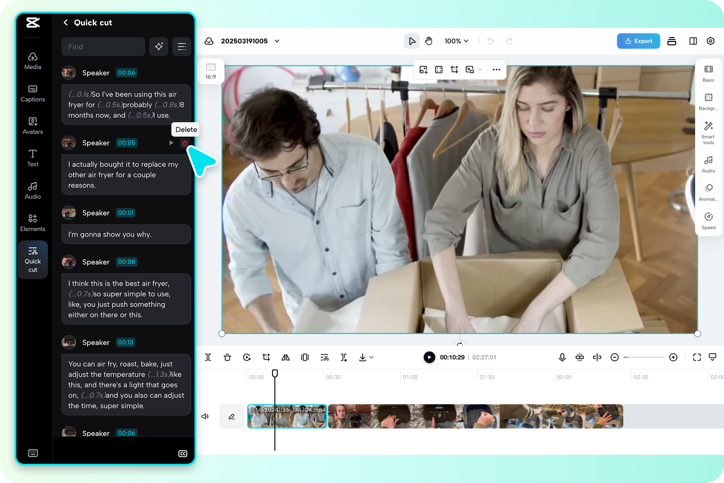Open the stacked layers icon beside Export

(672, 41)
